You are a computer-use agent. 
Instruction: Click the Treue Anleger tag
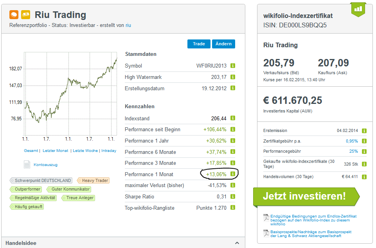click(x=78, y=198)
